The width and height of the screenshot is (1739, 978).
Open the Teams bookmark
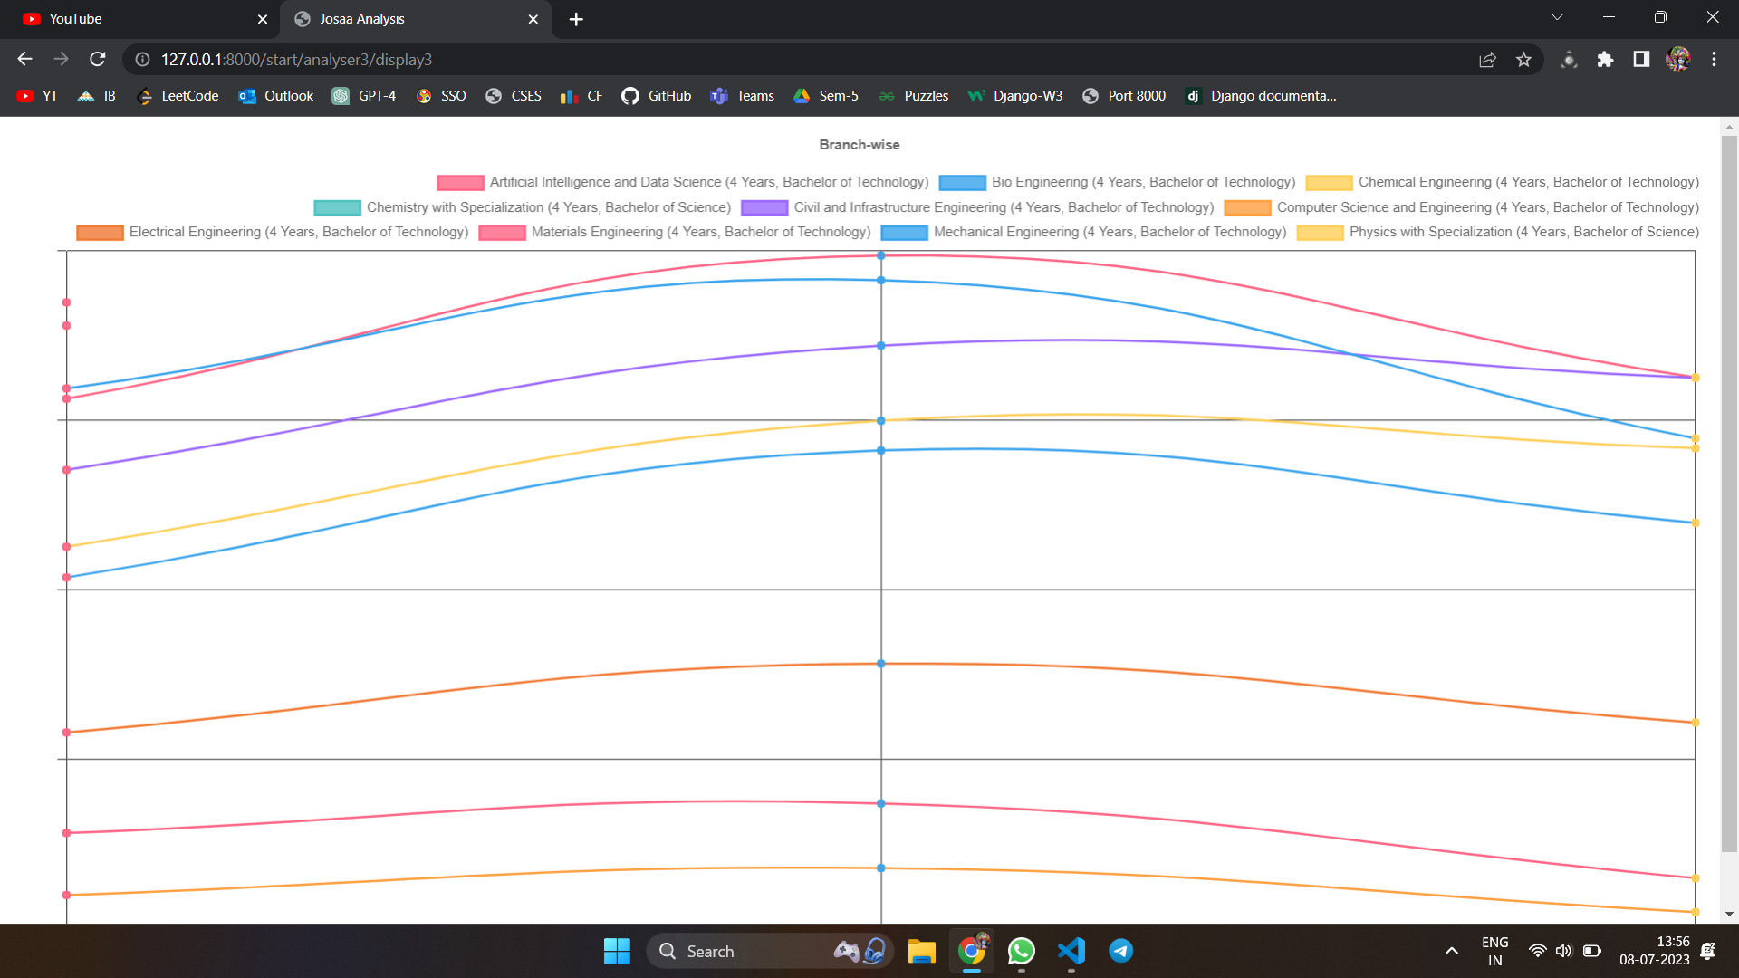tap(742, 95)
